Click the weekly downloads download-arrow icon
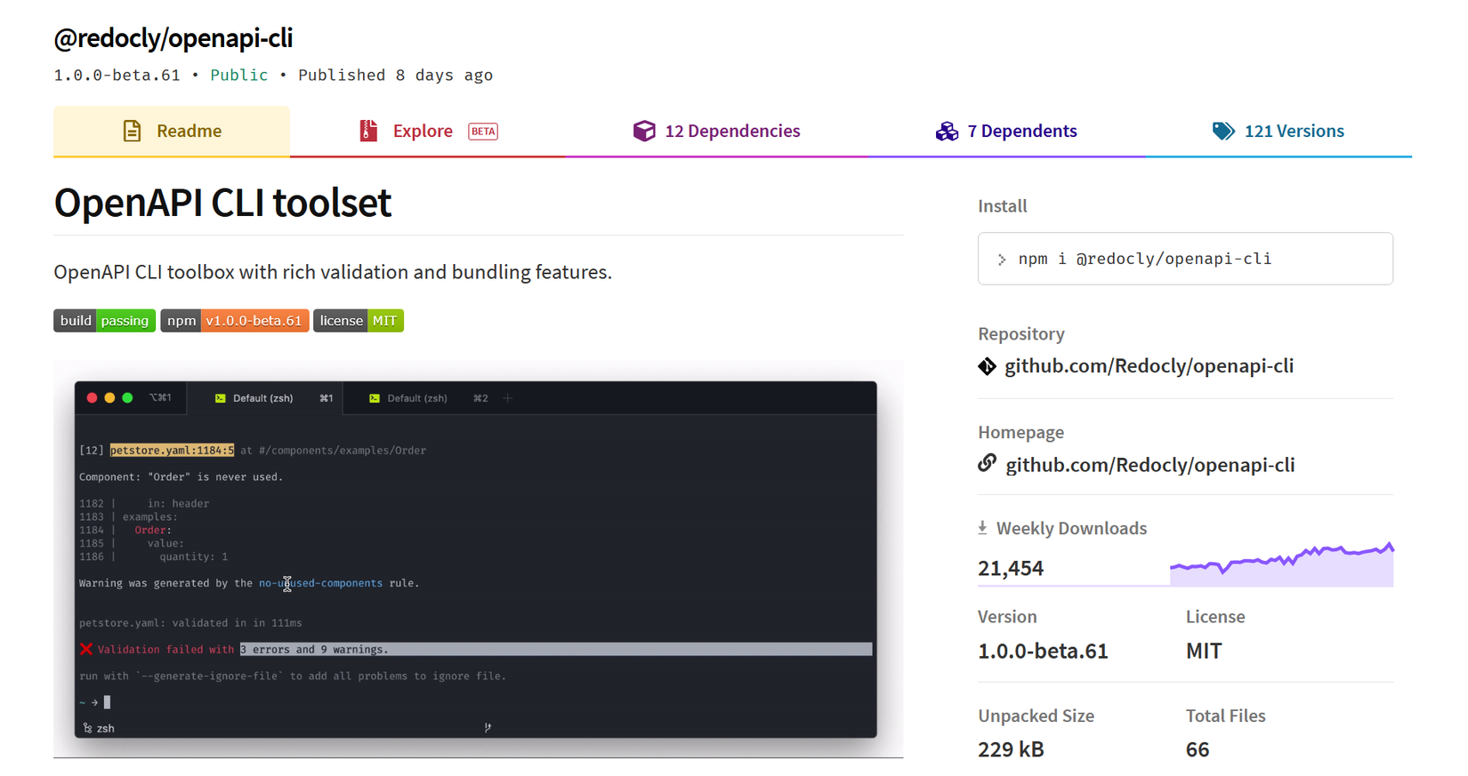Image resolution: width=1468 pixels, height=776 pixels. point(982,528)
